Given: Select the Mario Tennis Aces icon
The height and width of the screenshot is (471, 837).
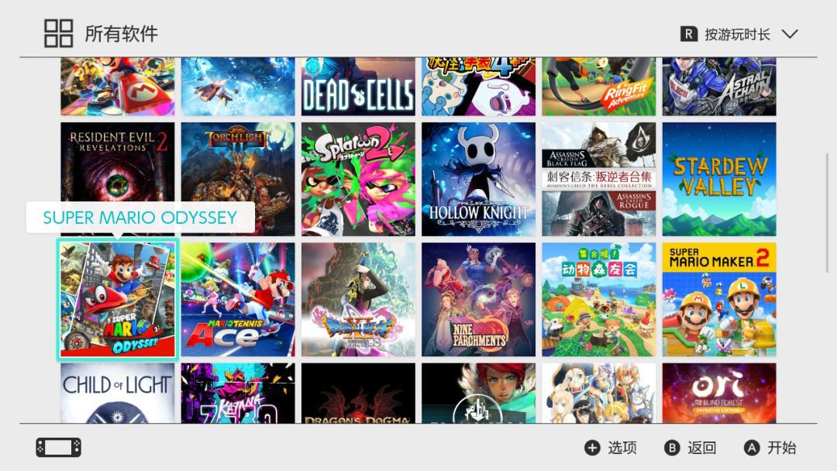Looking at the screenshot, I should pyautogui.click(x=238, y=299).
